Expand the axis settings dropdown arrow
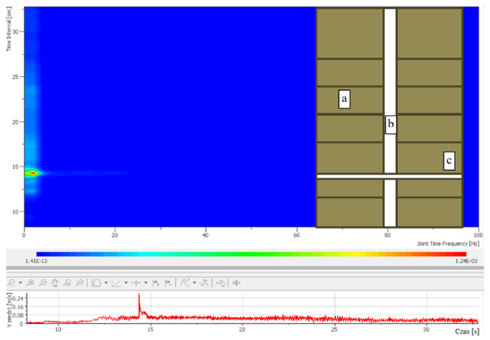The height and width of the screenshot is (340, 490). coord(126,283)
